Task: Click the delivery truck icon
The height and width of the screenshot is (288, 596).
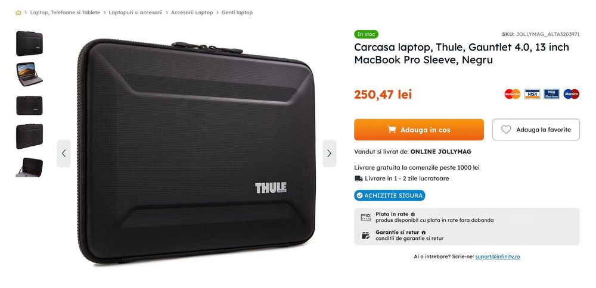Action: [x=358, y=179]
